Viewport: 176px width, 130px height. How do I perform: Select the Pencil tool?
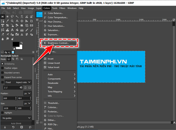click(x=27, y=30)
